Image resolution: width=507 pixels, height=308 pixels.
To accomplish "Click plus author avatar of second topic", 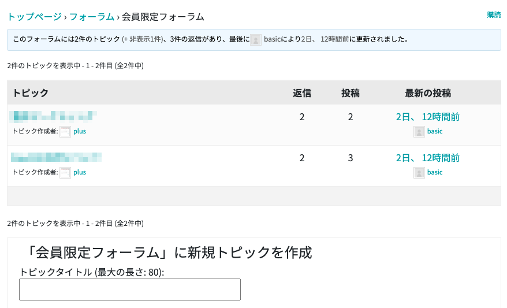I will (65, 172).
